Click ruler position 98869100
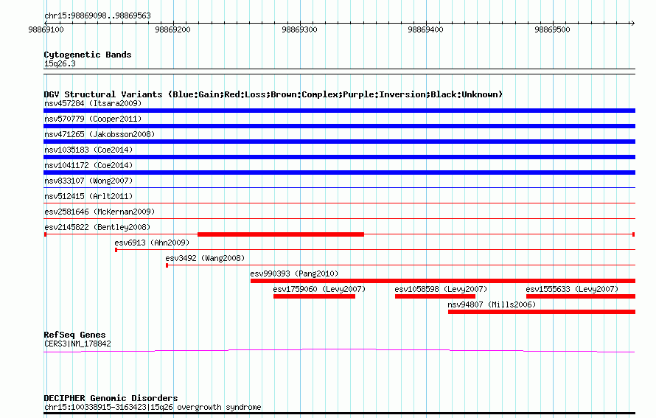The image size is (656, 418). pyautogui.click(x=46, y=29)
